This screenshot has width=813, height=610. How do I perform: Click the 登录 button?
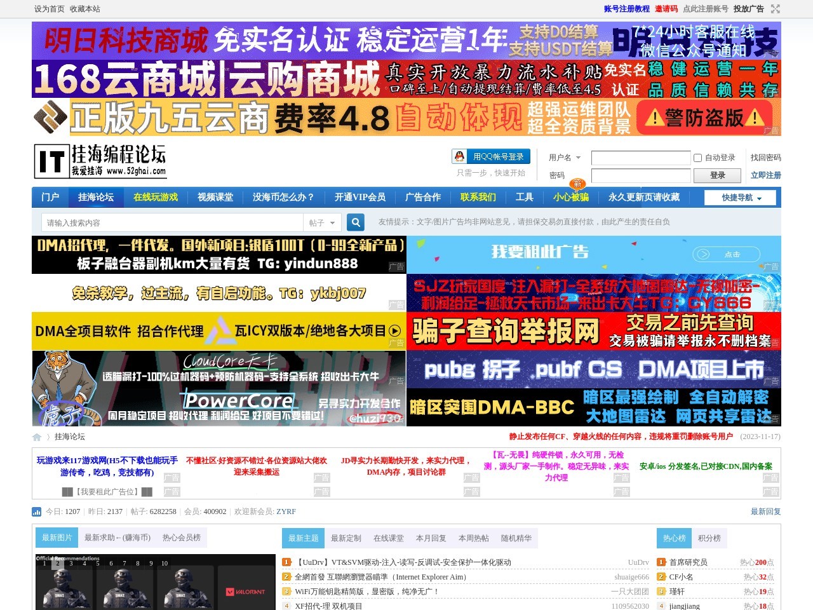click(x=718, y=175)
